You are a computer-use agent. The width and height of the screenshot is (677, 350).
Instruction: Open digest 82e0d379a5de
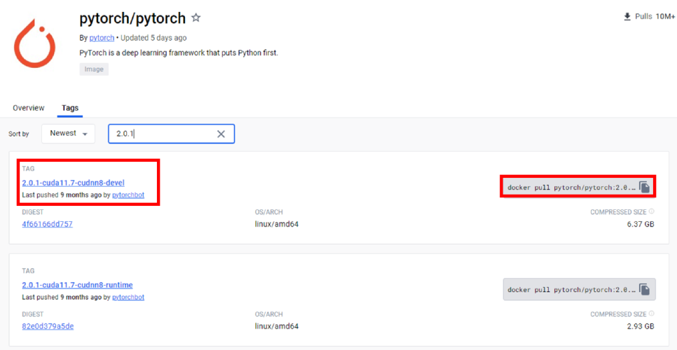tap(48, 326)
